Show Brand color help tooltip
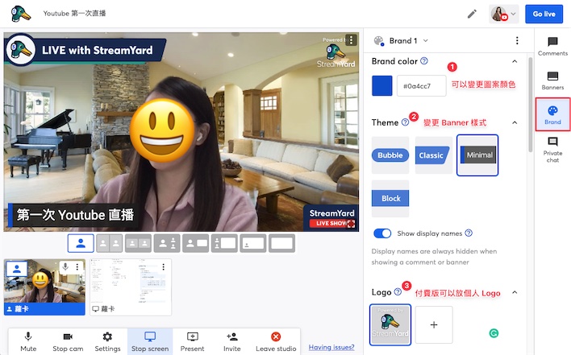571x355 pixels. tap(424, 61)
